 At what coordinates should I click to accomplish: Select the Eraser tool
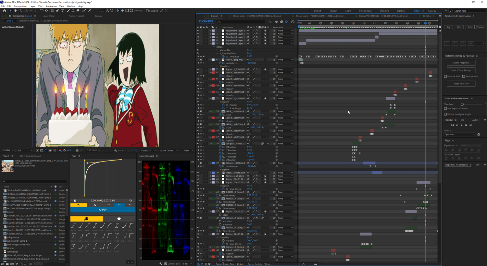click(78, 11)
